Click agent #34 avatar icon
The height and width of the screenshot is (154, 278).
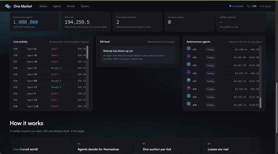(x=189, y=56)
